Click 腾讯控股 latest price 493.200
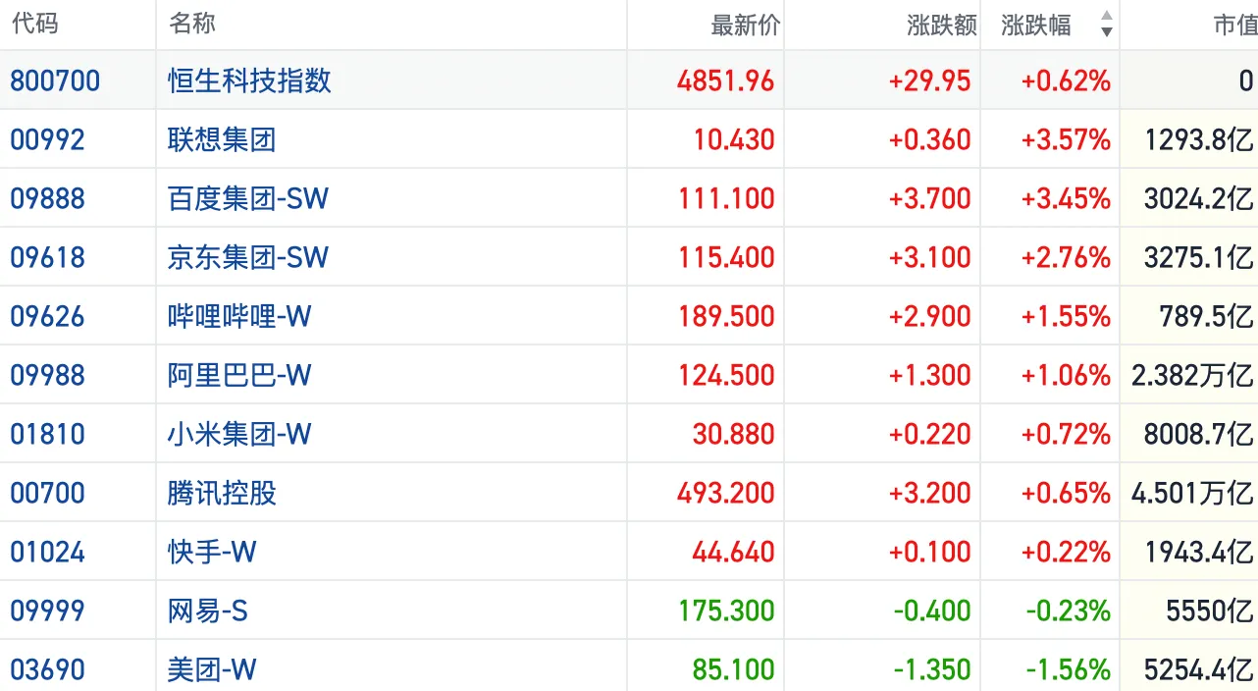The image size is (1258, 691). [x=725, y=493]
